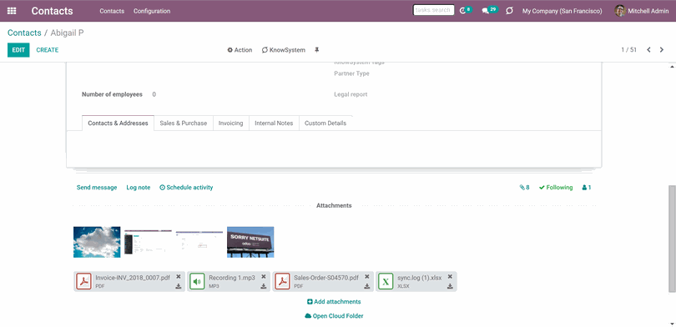Click the KnowSystem icon in the top bar

pos(509,11)
